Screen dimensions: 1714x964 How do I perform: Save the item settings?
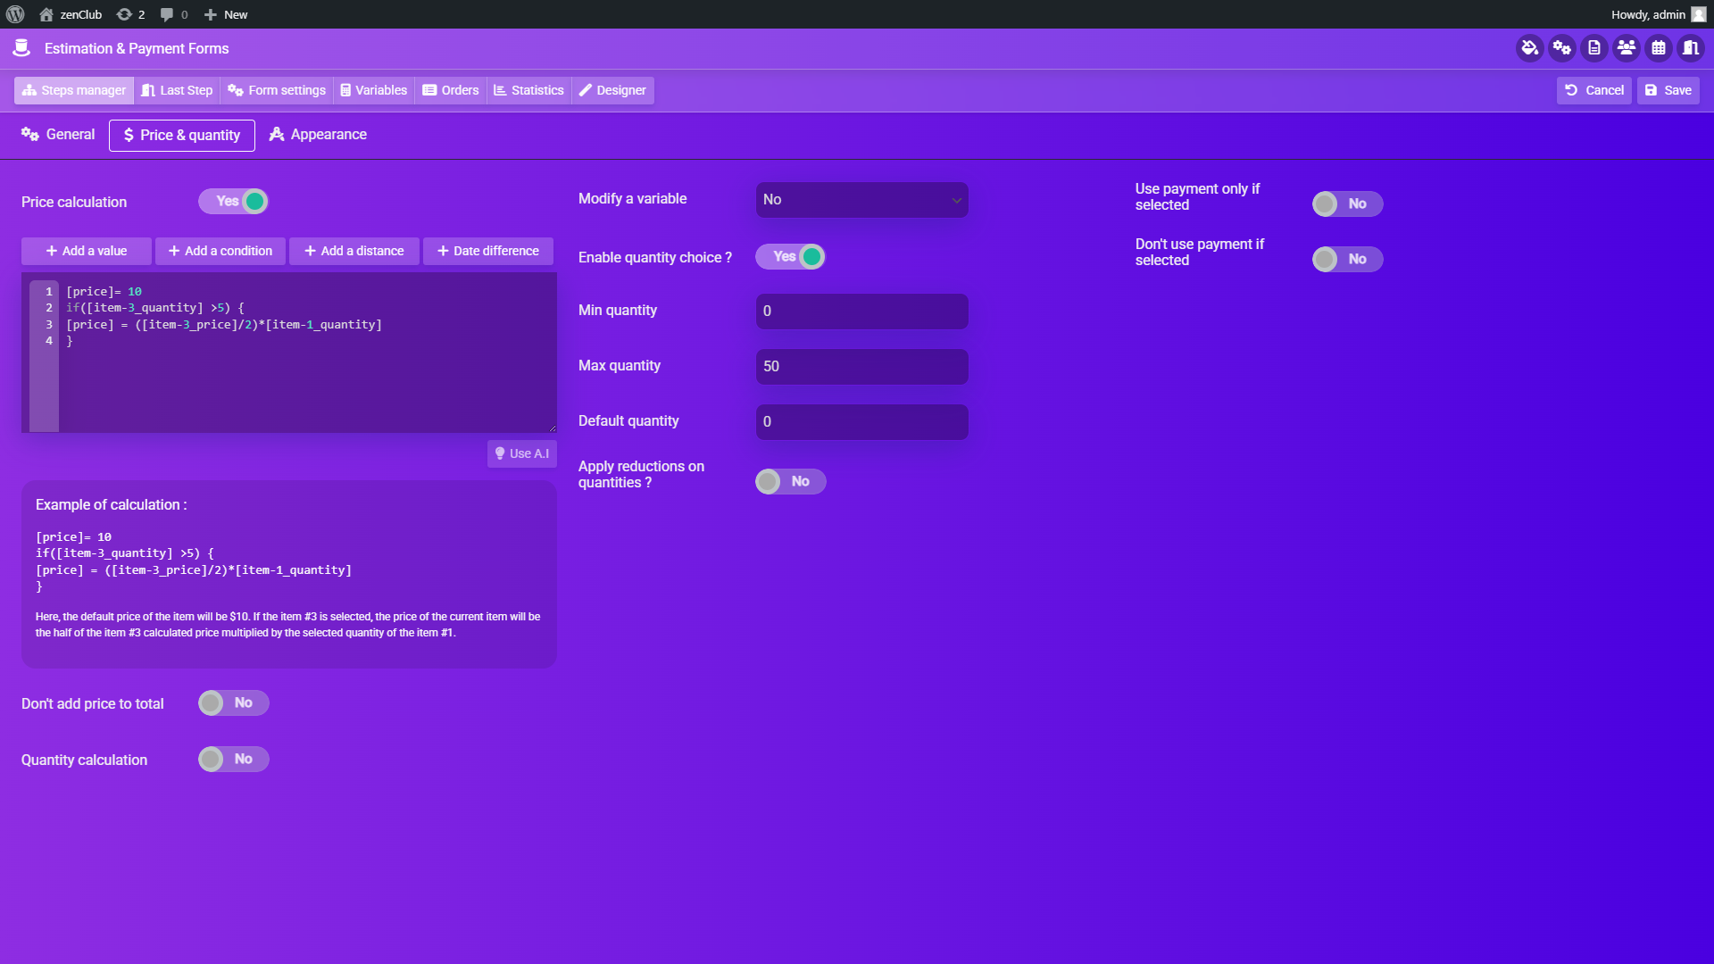click(1668, 90)
